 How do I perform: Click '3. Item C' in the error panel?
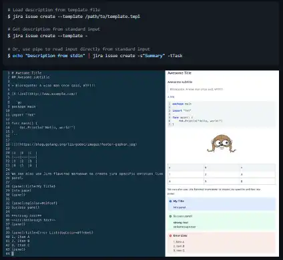[179, 251]
